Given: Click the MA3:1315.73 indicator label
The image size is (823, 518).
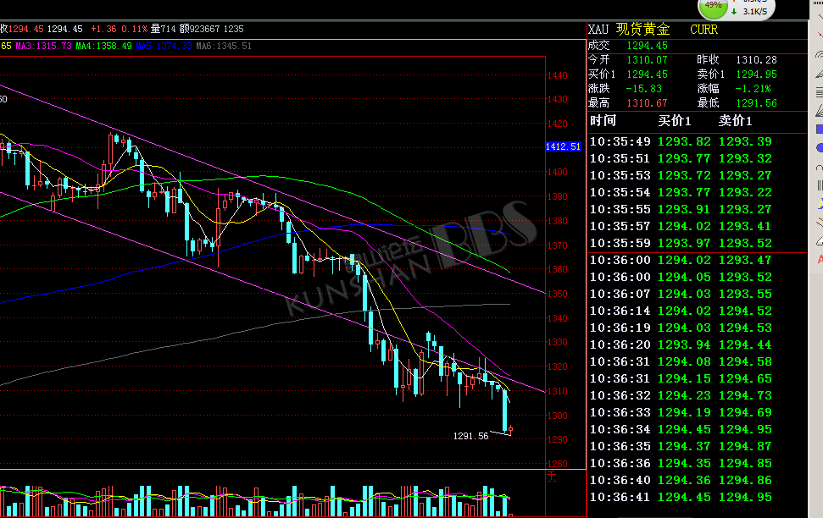Looking at the screenshot, I should [43, 47].
